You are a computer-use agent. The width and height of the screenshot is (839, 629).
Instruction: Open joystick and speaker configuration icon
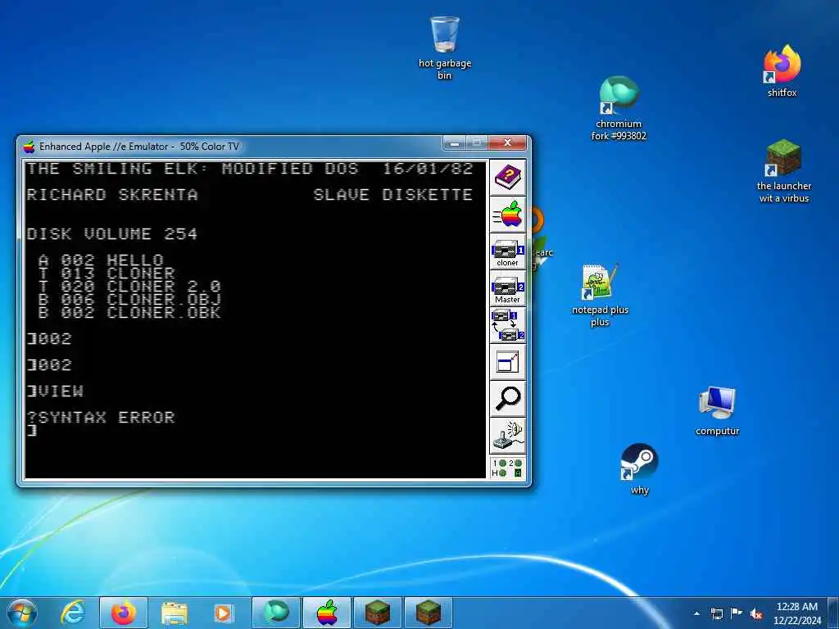tap(507, 436)
